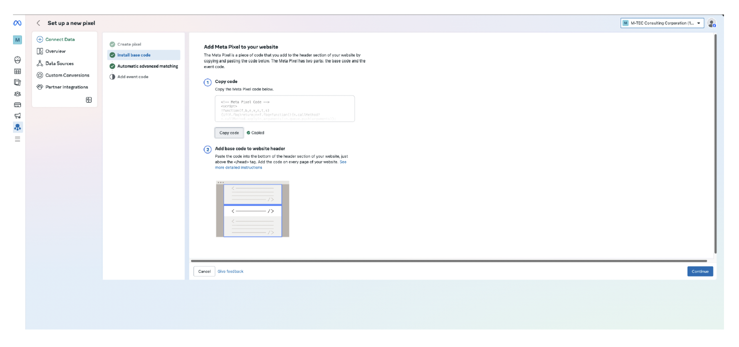This screenshot has height=347, width=739.
Task: Open the table grid icon in the left rail
Action: pyautogui.click(x=17, y=71)
